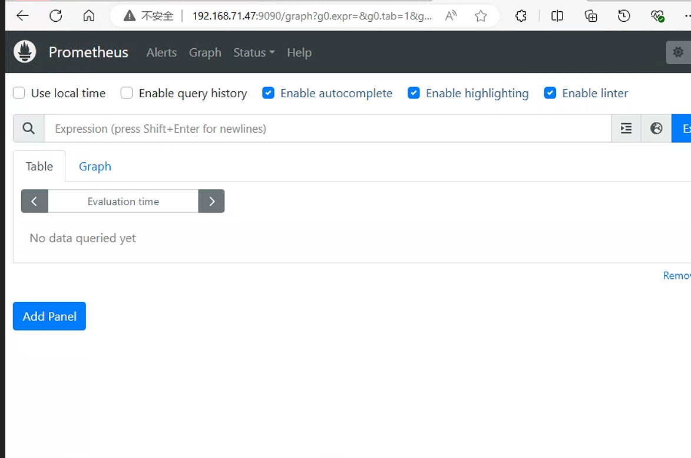This screenshot has width=691, height=458.
Task: Click the not-secure warning triangle icon
Action: point(129,16)
